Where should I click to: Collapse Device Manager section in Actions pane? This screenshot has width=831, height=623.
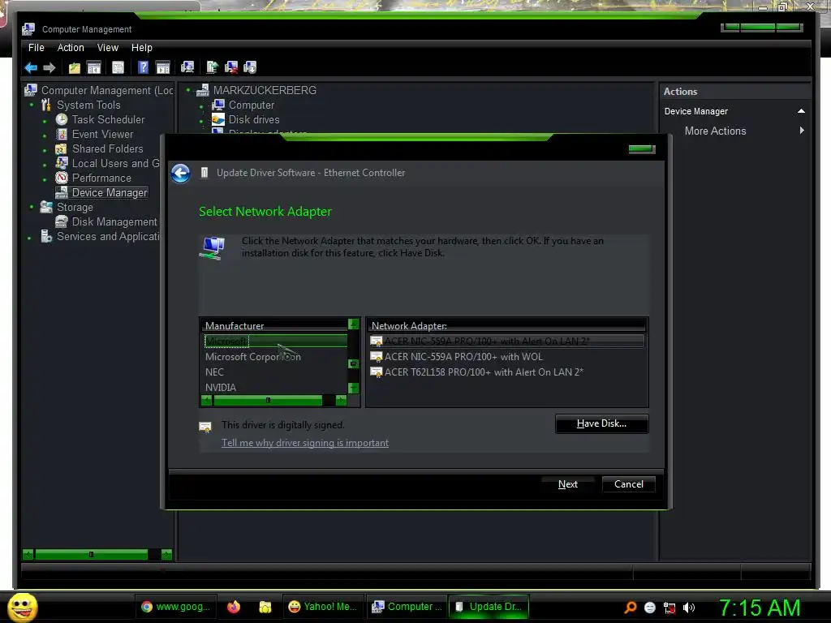[801, 111]
